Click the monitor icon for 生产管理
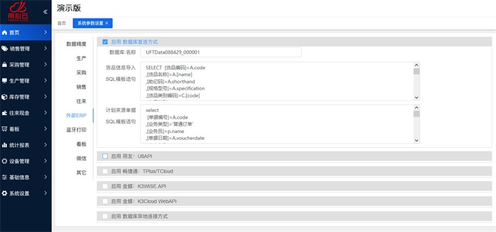 tap(4, 81)
